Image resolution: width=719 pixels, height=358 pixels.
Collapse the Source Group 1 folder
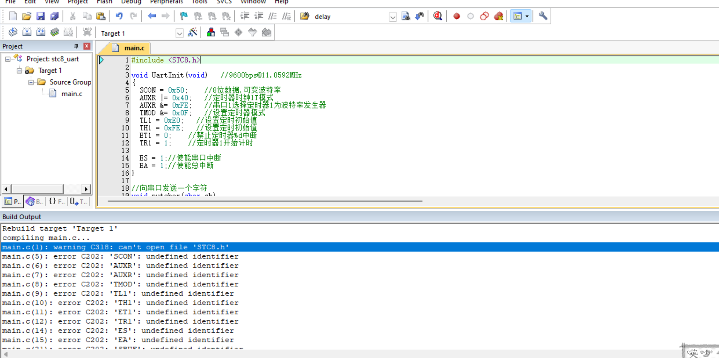coord(31,82)
